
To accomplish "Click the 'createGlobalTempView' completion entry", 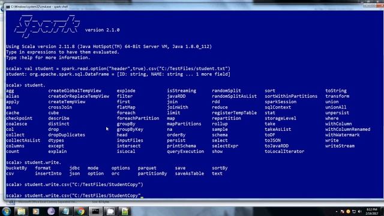I will tap(74, 91).
